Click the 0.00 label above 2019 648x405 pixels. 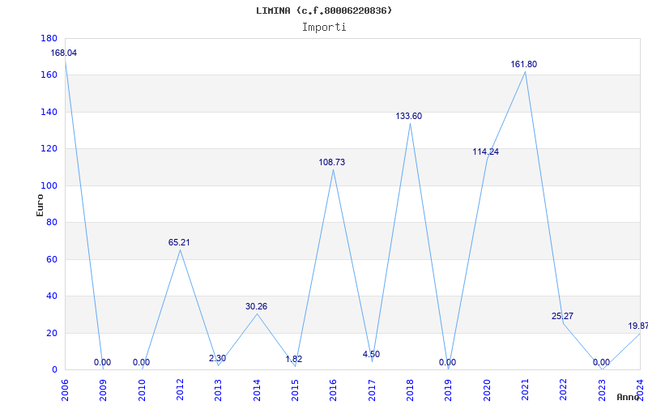[448, 362]
